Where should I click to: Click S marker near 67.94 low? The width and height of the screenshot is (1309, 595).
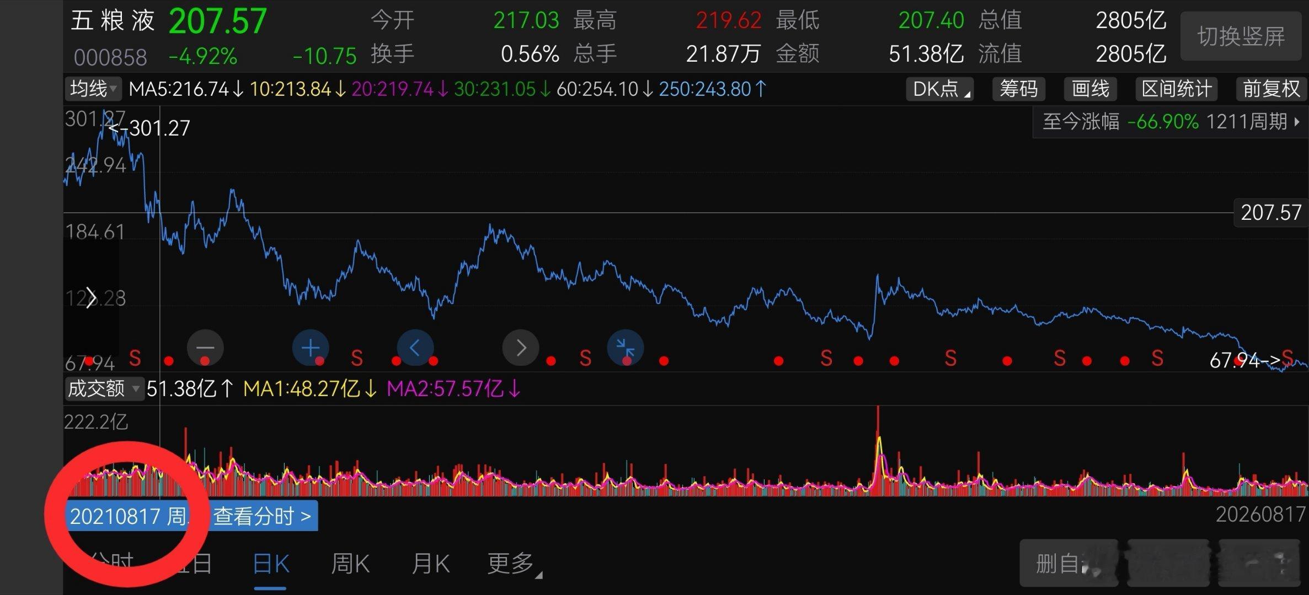[1287, 358]
